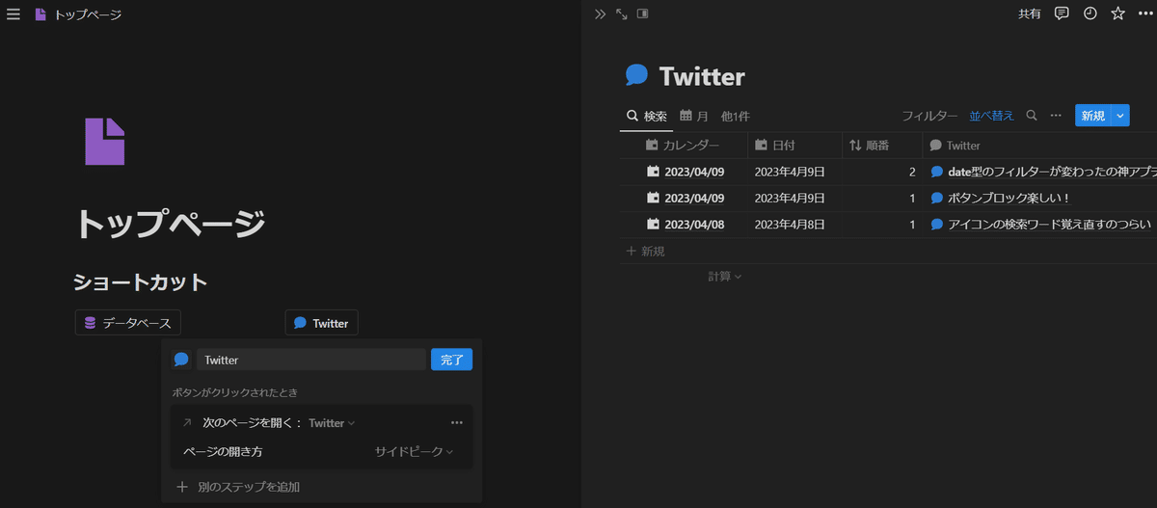
Task: Click 別のステップを追加 add step
Action: click(x=249, y=487)
